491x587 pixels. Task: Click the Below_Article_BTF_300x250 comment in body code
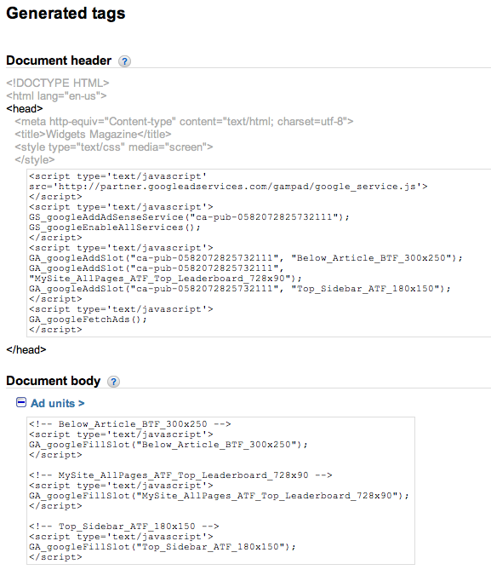pos(129,424)
